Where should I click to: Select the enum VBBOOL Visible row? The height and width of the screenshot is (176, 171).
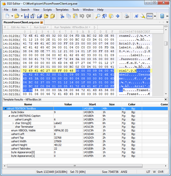point(85,130)
